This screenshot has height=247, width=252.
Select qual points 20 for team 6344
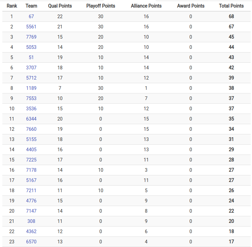60,119
